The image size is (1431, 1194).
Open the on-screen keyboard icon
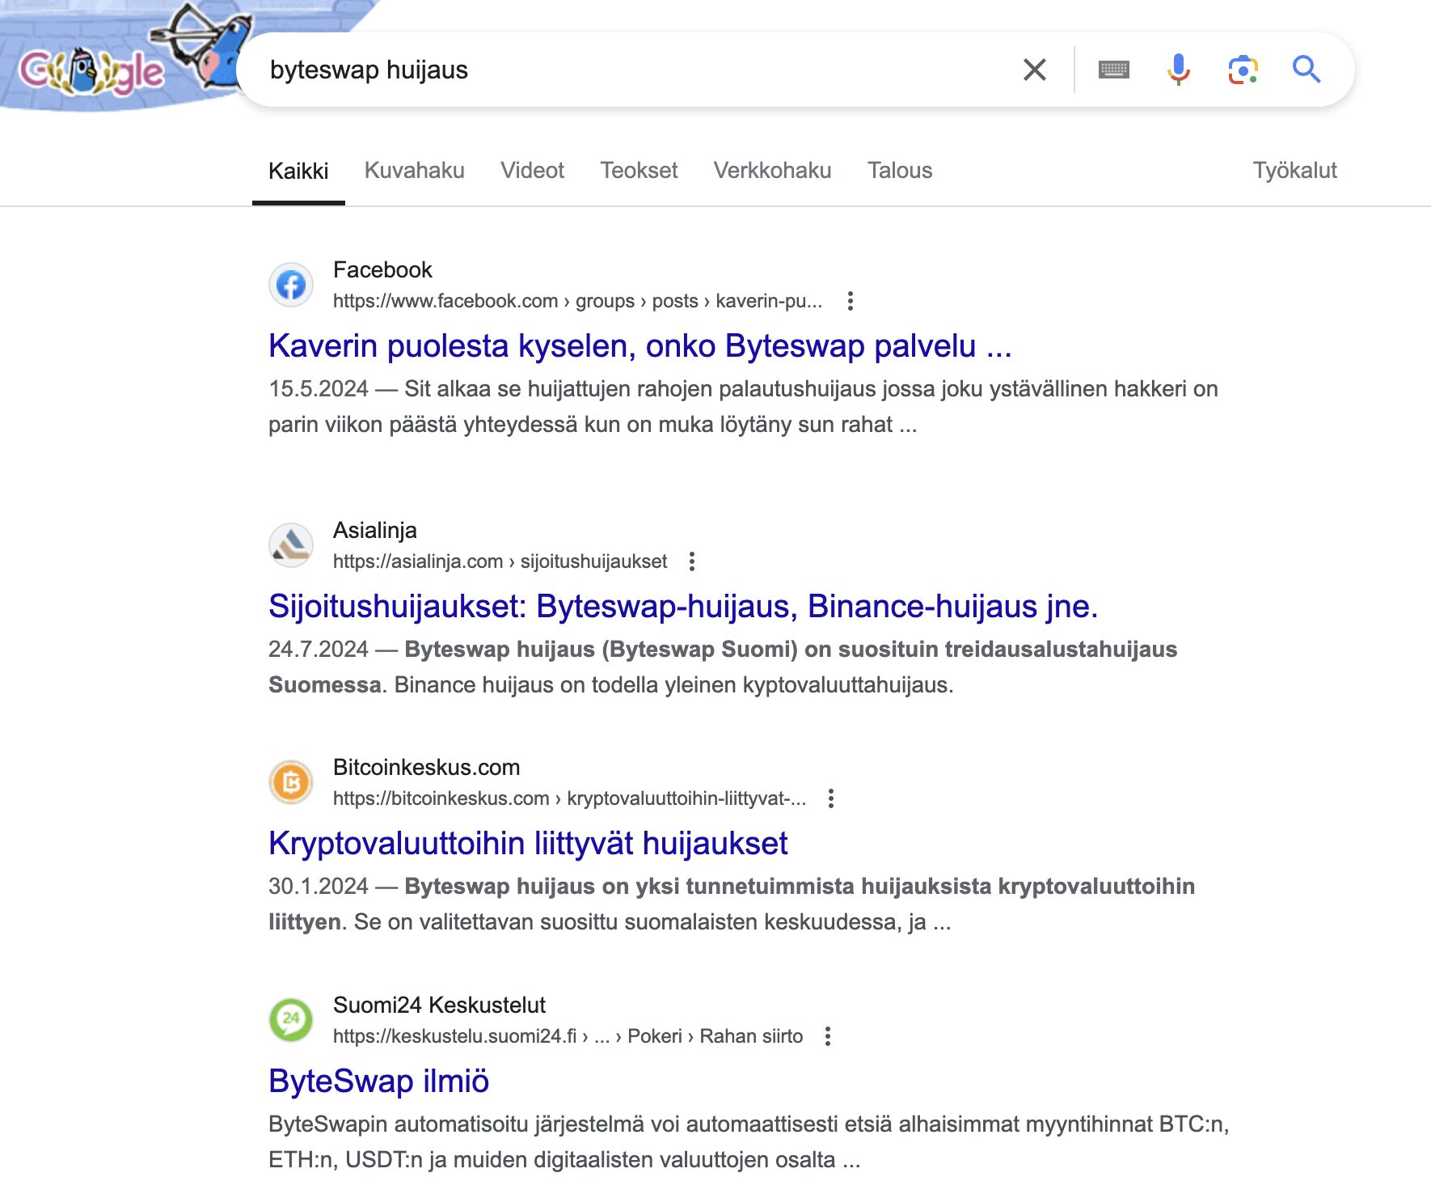tap(1113, 70)
